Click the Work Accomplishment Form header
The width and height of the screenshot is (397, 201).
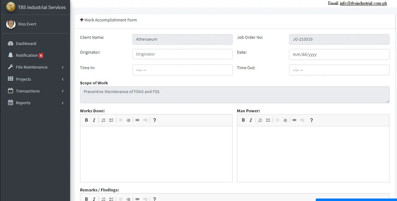pos(109,20)
